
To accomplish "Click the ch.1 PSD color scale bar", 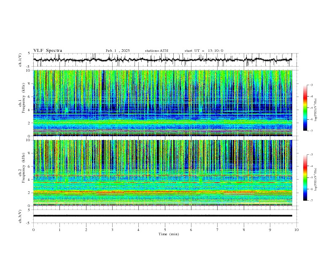I will 305,108.
